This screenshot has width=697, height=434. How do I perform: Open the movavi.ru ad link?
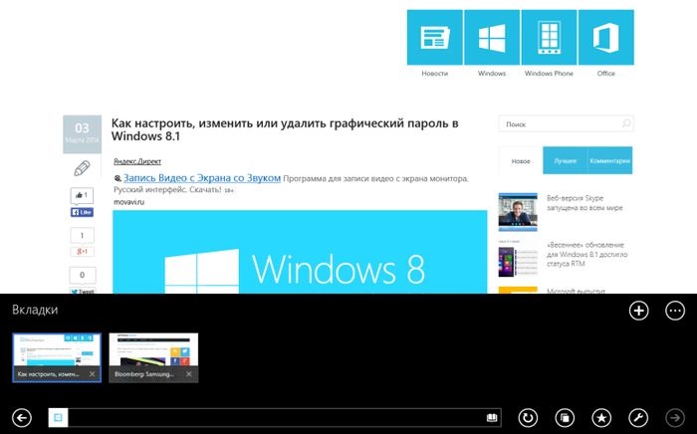pyautogui.click(x=128, y=202)
